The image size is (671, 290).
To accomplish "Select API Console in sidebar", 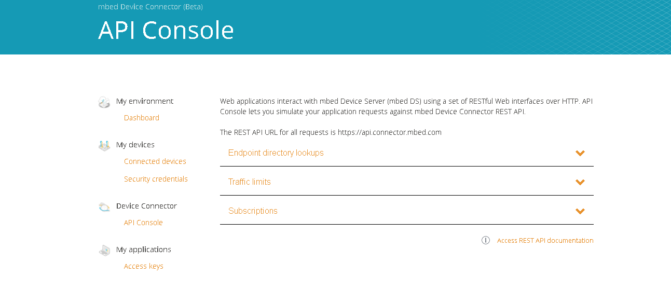I will coord(143,223).
